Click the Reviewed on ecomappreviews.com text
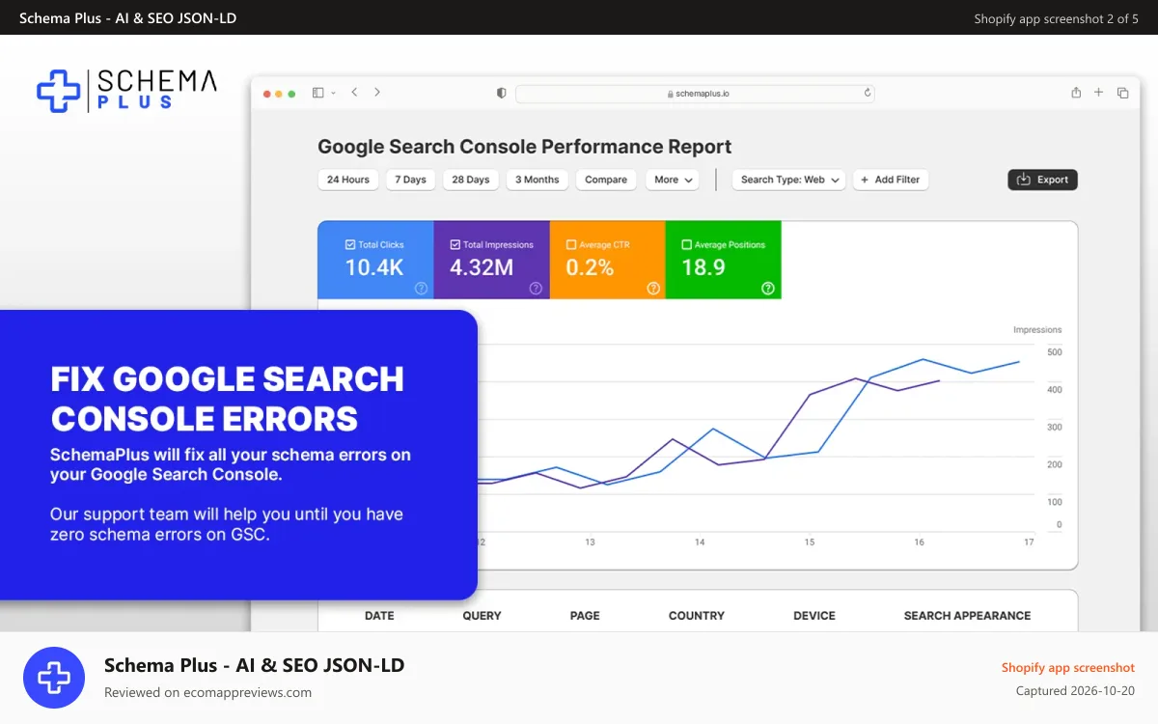This screenshot has height=724, width=1158. coord(207,692)
